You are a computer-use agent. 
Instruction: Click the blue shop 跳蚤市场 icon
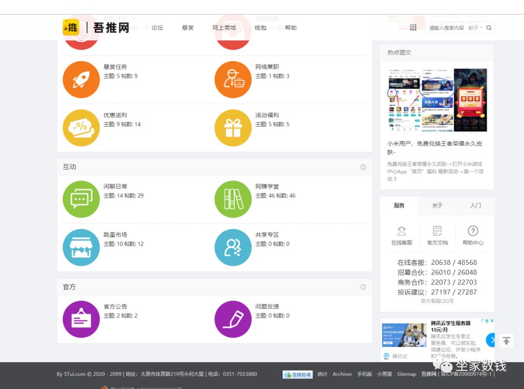click(81, 247)
